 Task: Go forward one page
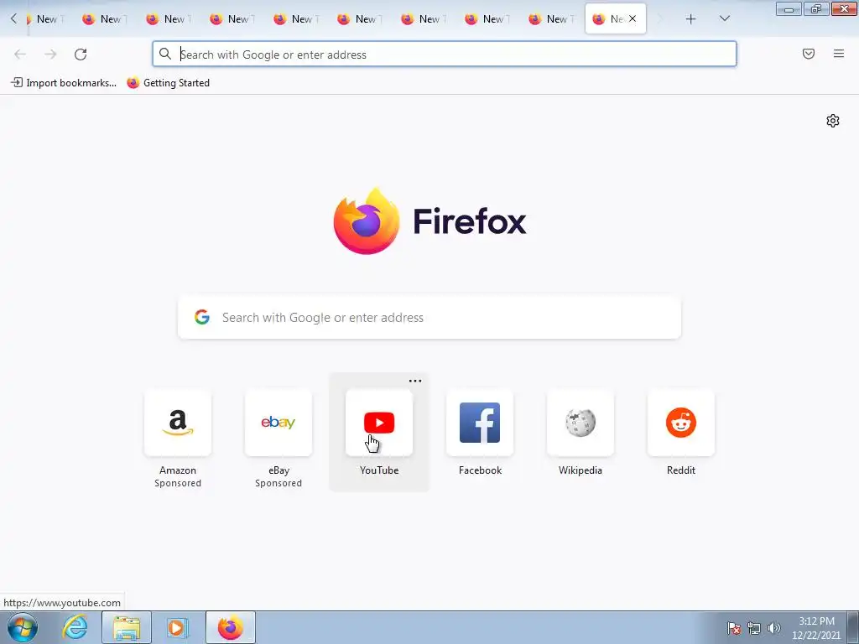tap(50, 55)
